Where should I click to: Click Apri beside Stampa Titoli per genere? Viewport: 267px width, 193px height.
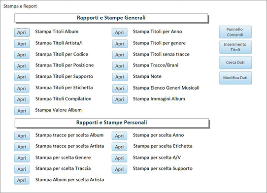120,44
